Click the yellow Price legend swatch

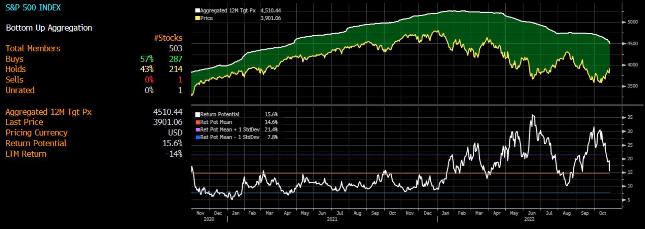198,18
